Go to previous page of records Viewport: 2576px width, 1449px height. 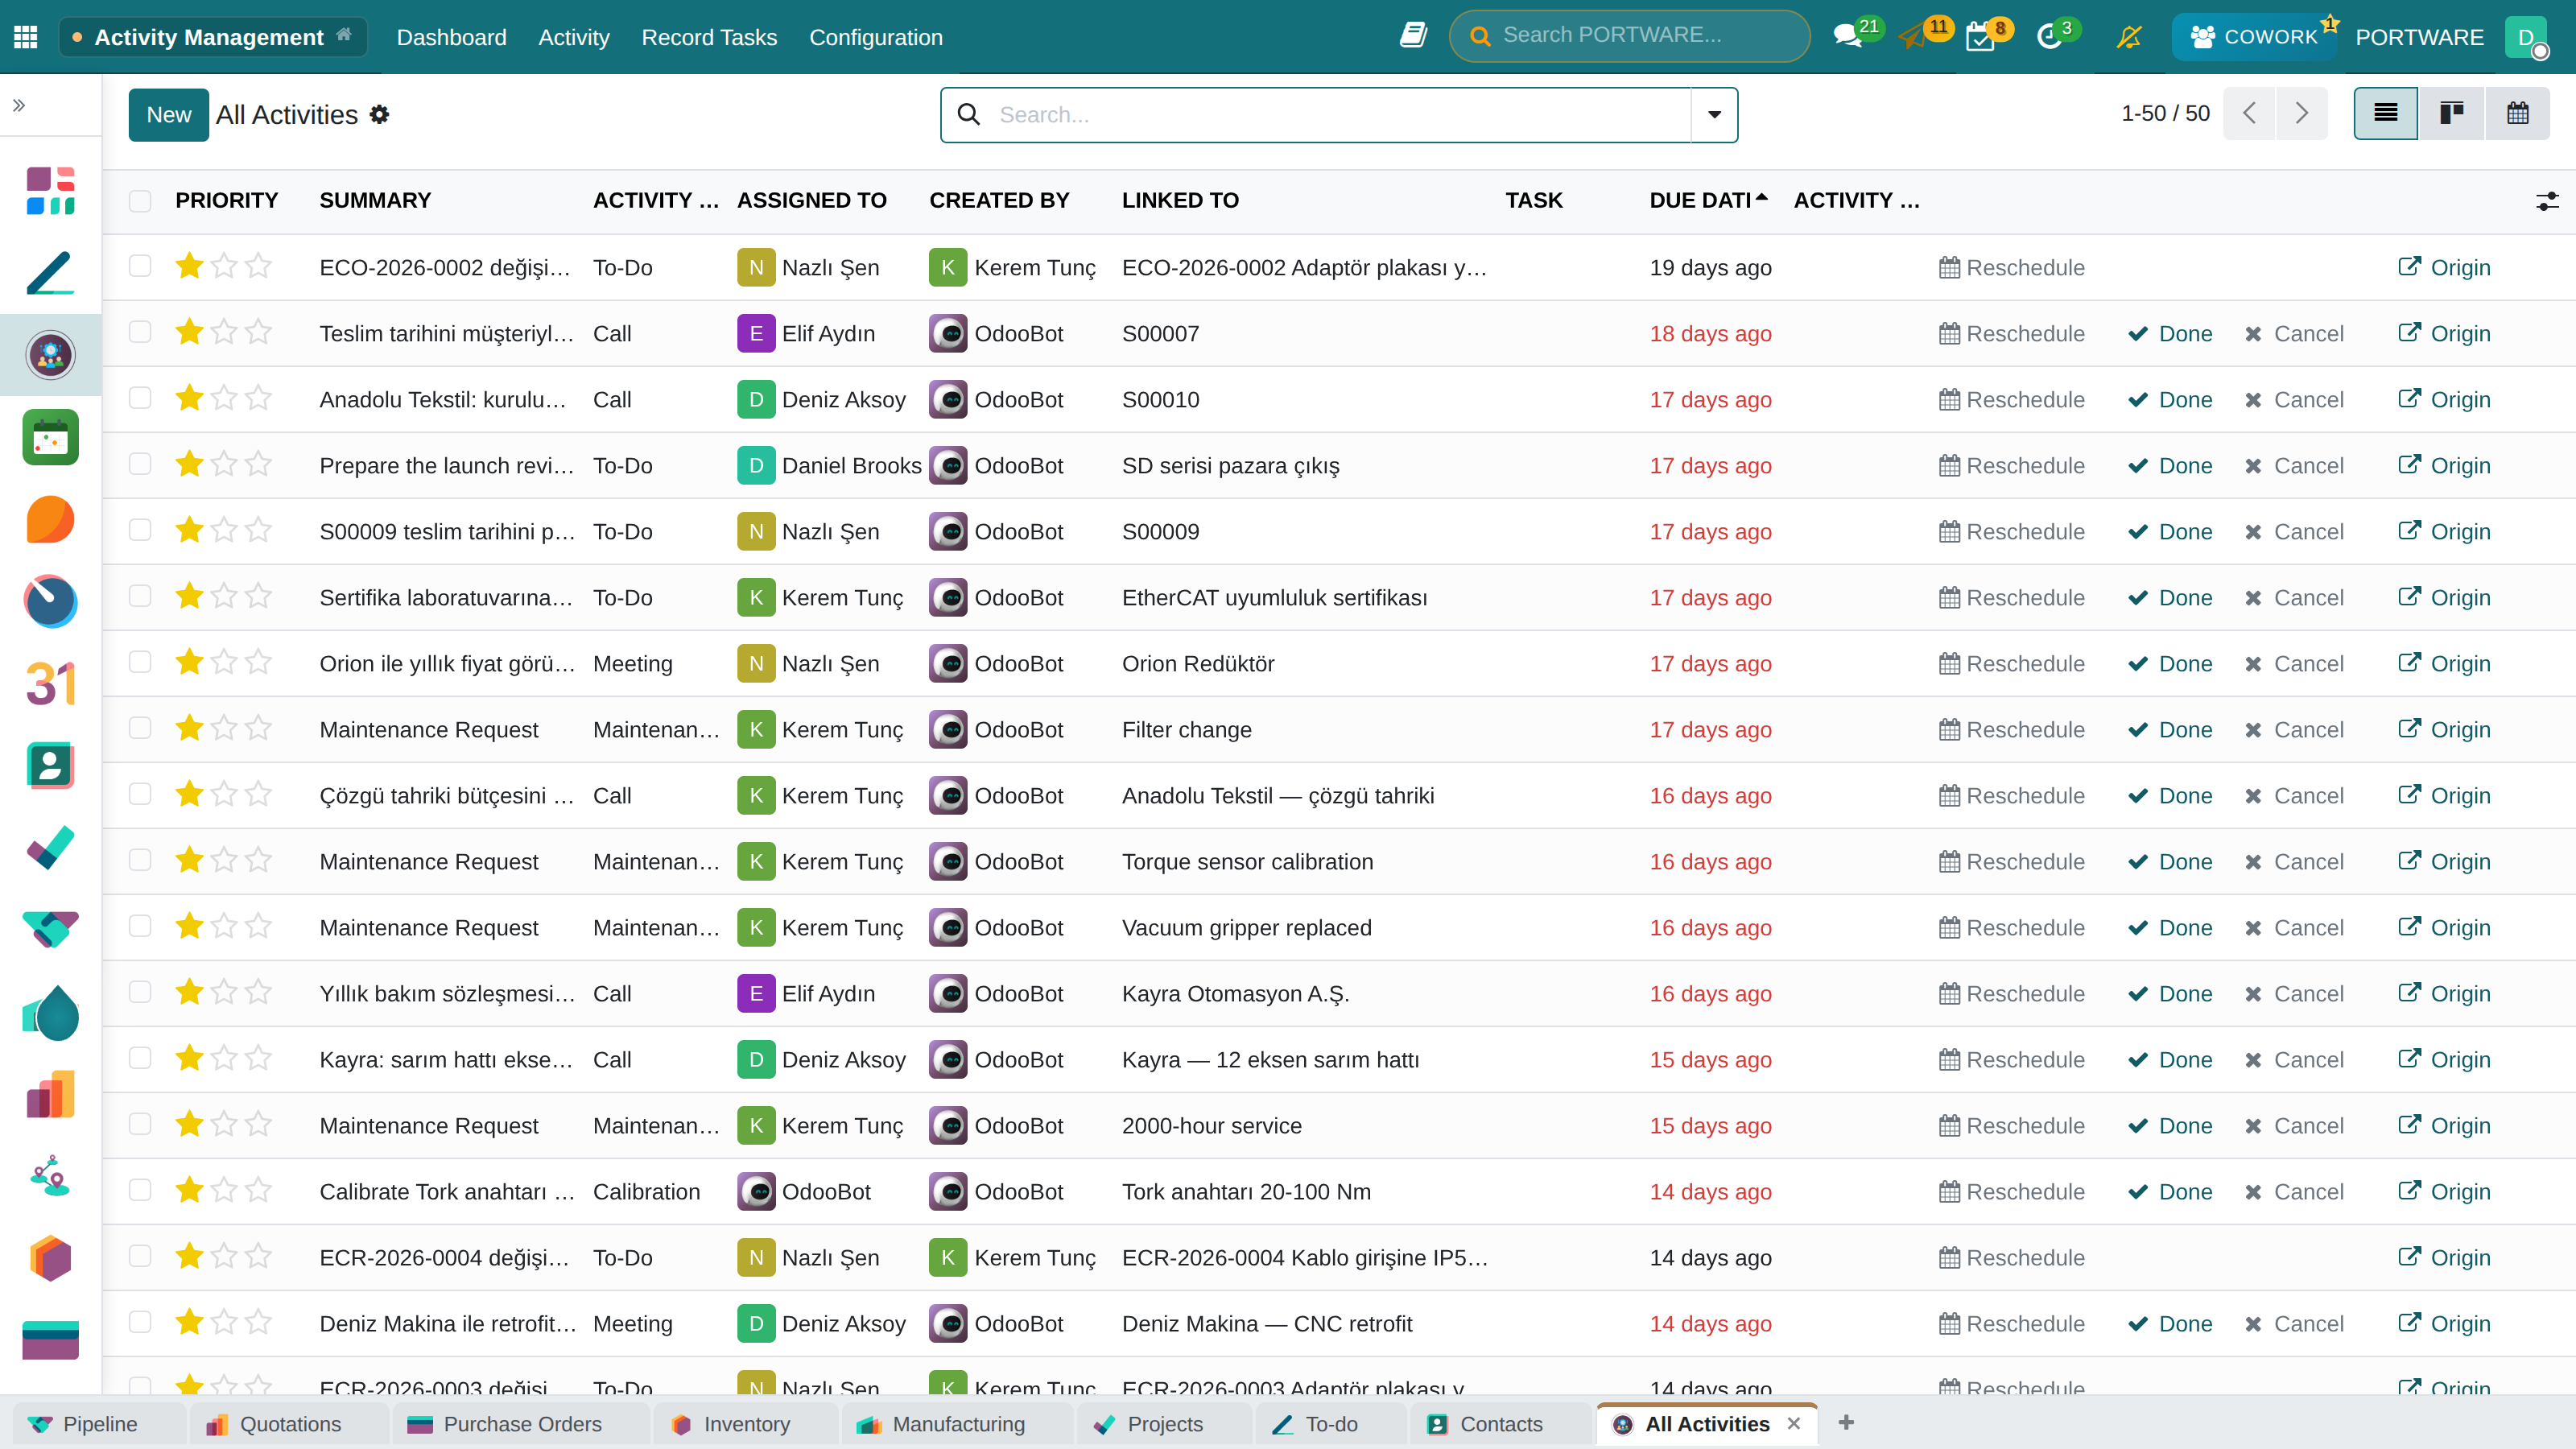point(2249,113)
